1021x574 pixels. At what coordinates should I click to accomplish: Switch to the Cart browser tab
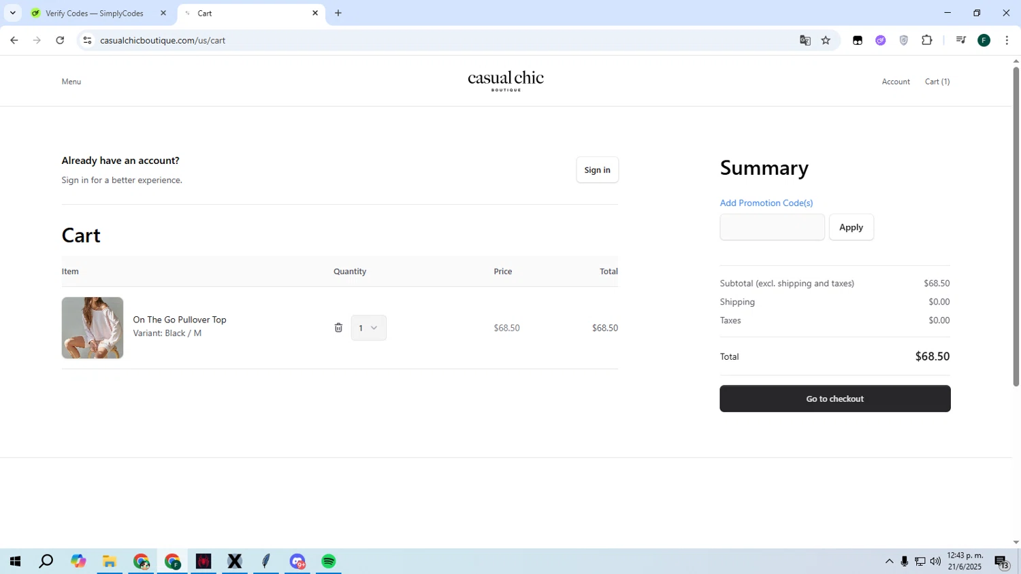tap(245, 13)
